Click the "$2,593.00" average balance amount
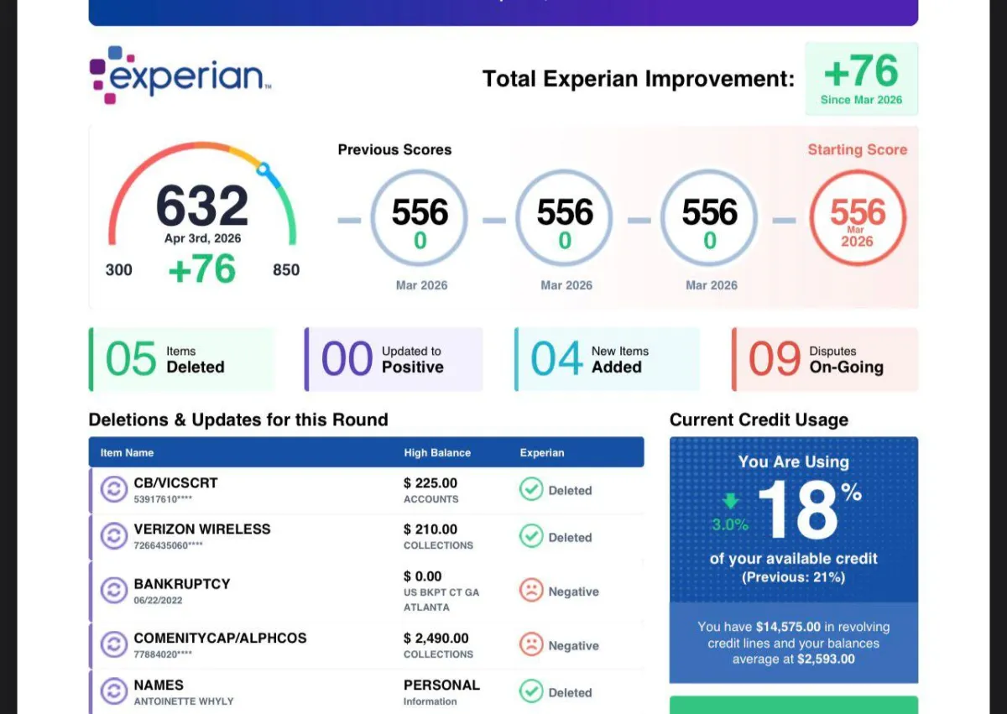Viewport: 1007px width, 714px height. click(x=825, y=659)
